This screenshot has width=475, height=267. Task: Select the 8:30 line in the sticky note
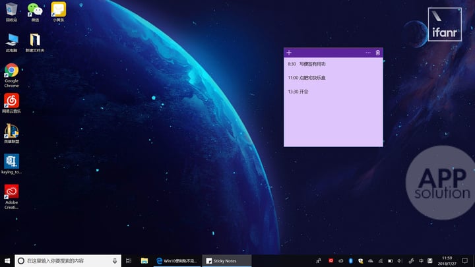click(307, 64)
